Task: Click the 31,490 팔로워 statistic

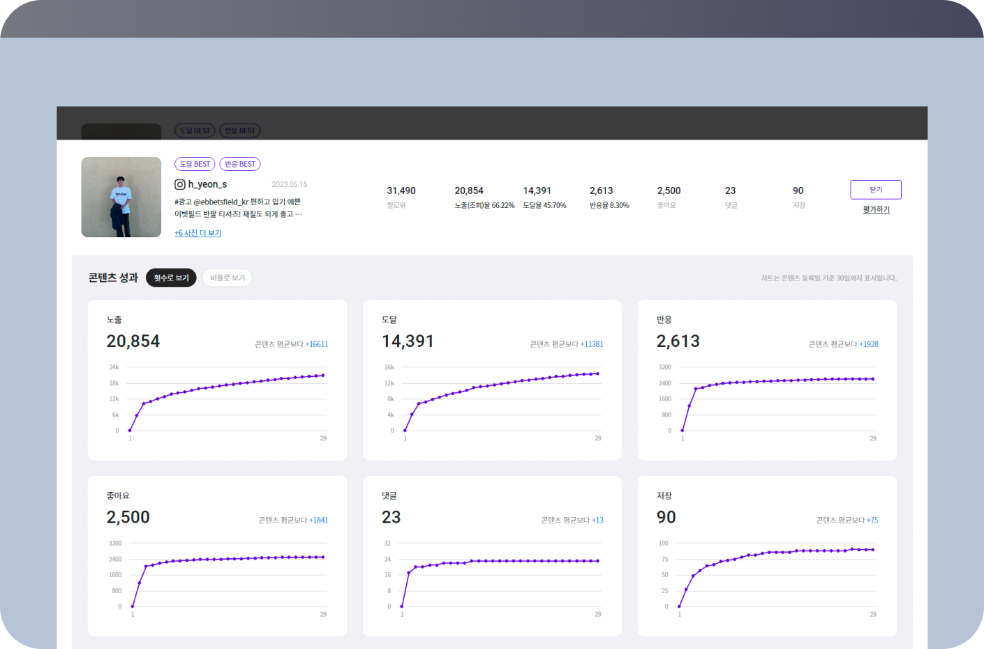Action: pyautogui.click(x=401, y=191)
